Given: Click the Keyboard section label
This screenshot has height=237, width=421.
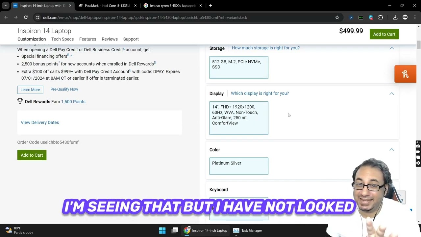Looking at the screenshot, I should pos(219,190).
